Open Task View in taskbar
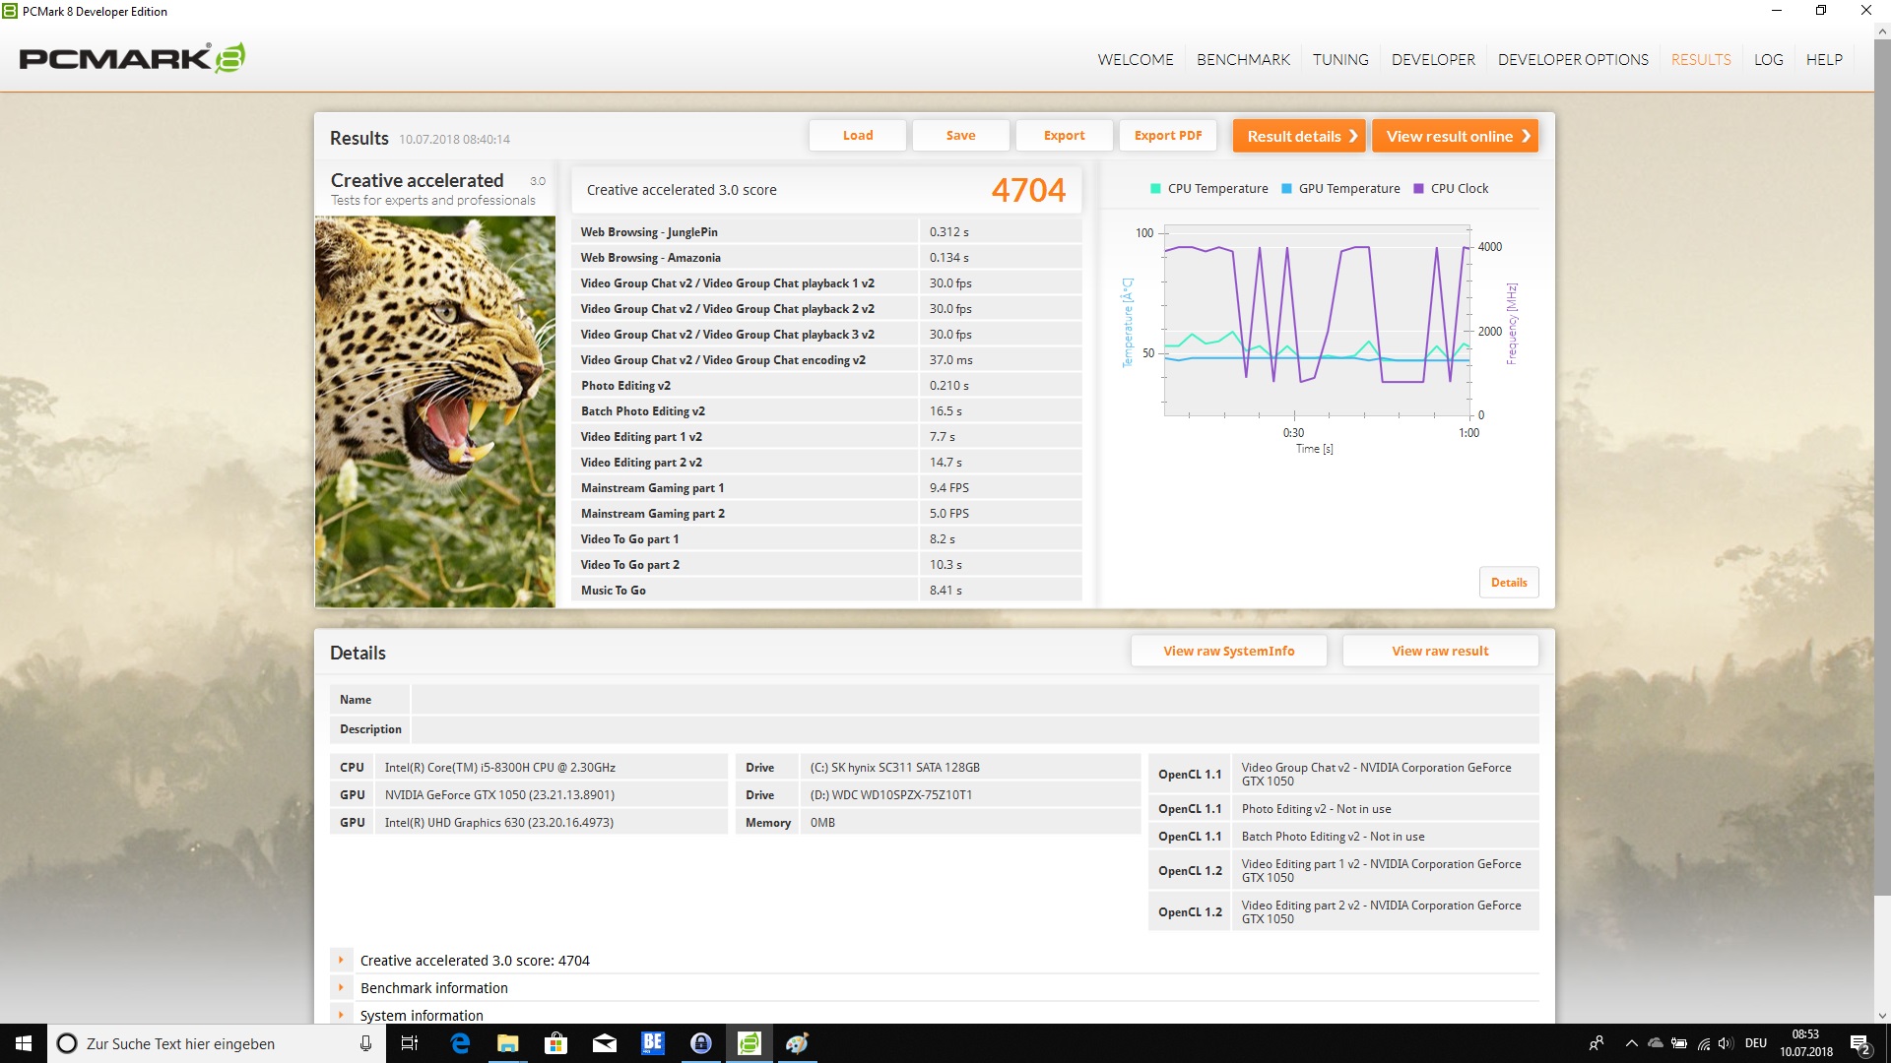 [410, 1043]
